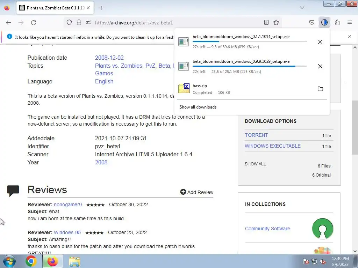
Task: Click progress bar of 0.1.1.1014 download
Action: 250,42
